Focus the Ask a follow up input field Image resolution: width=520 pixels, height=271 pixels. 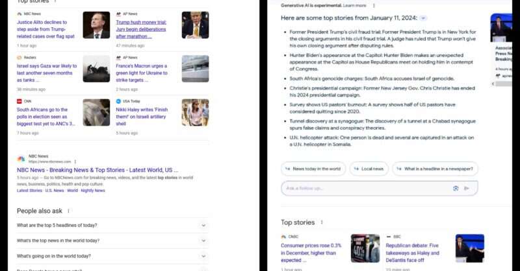coord(380,188)
